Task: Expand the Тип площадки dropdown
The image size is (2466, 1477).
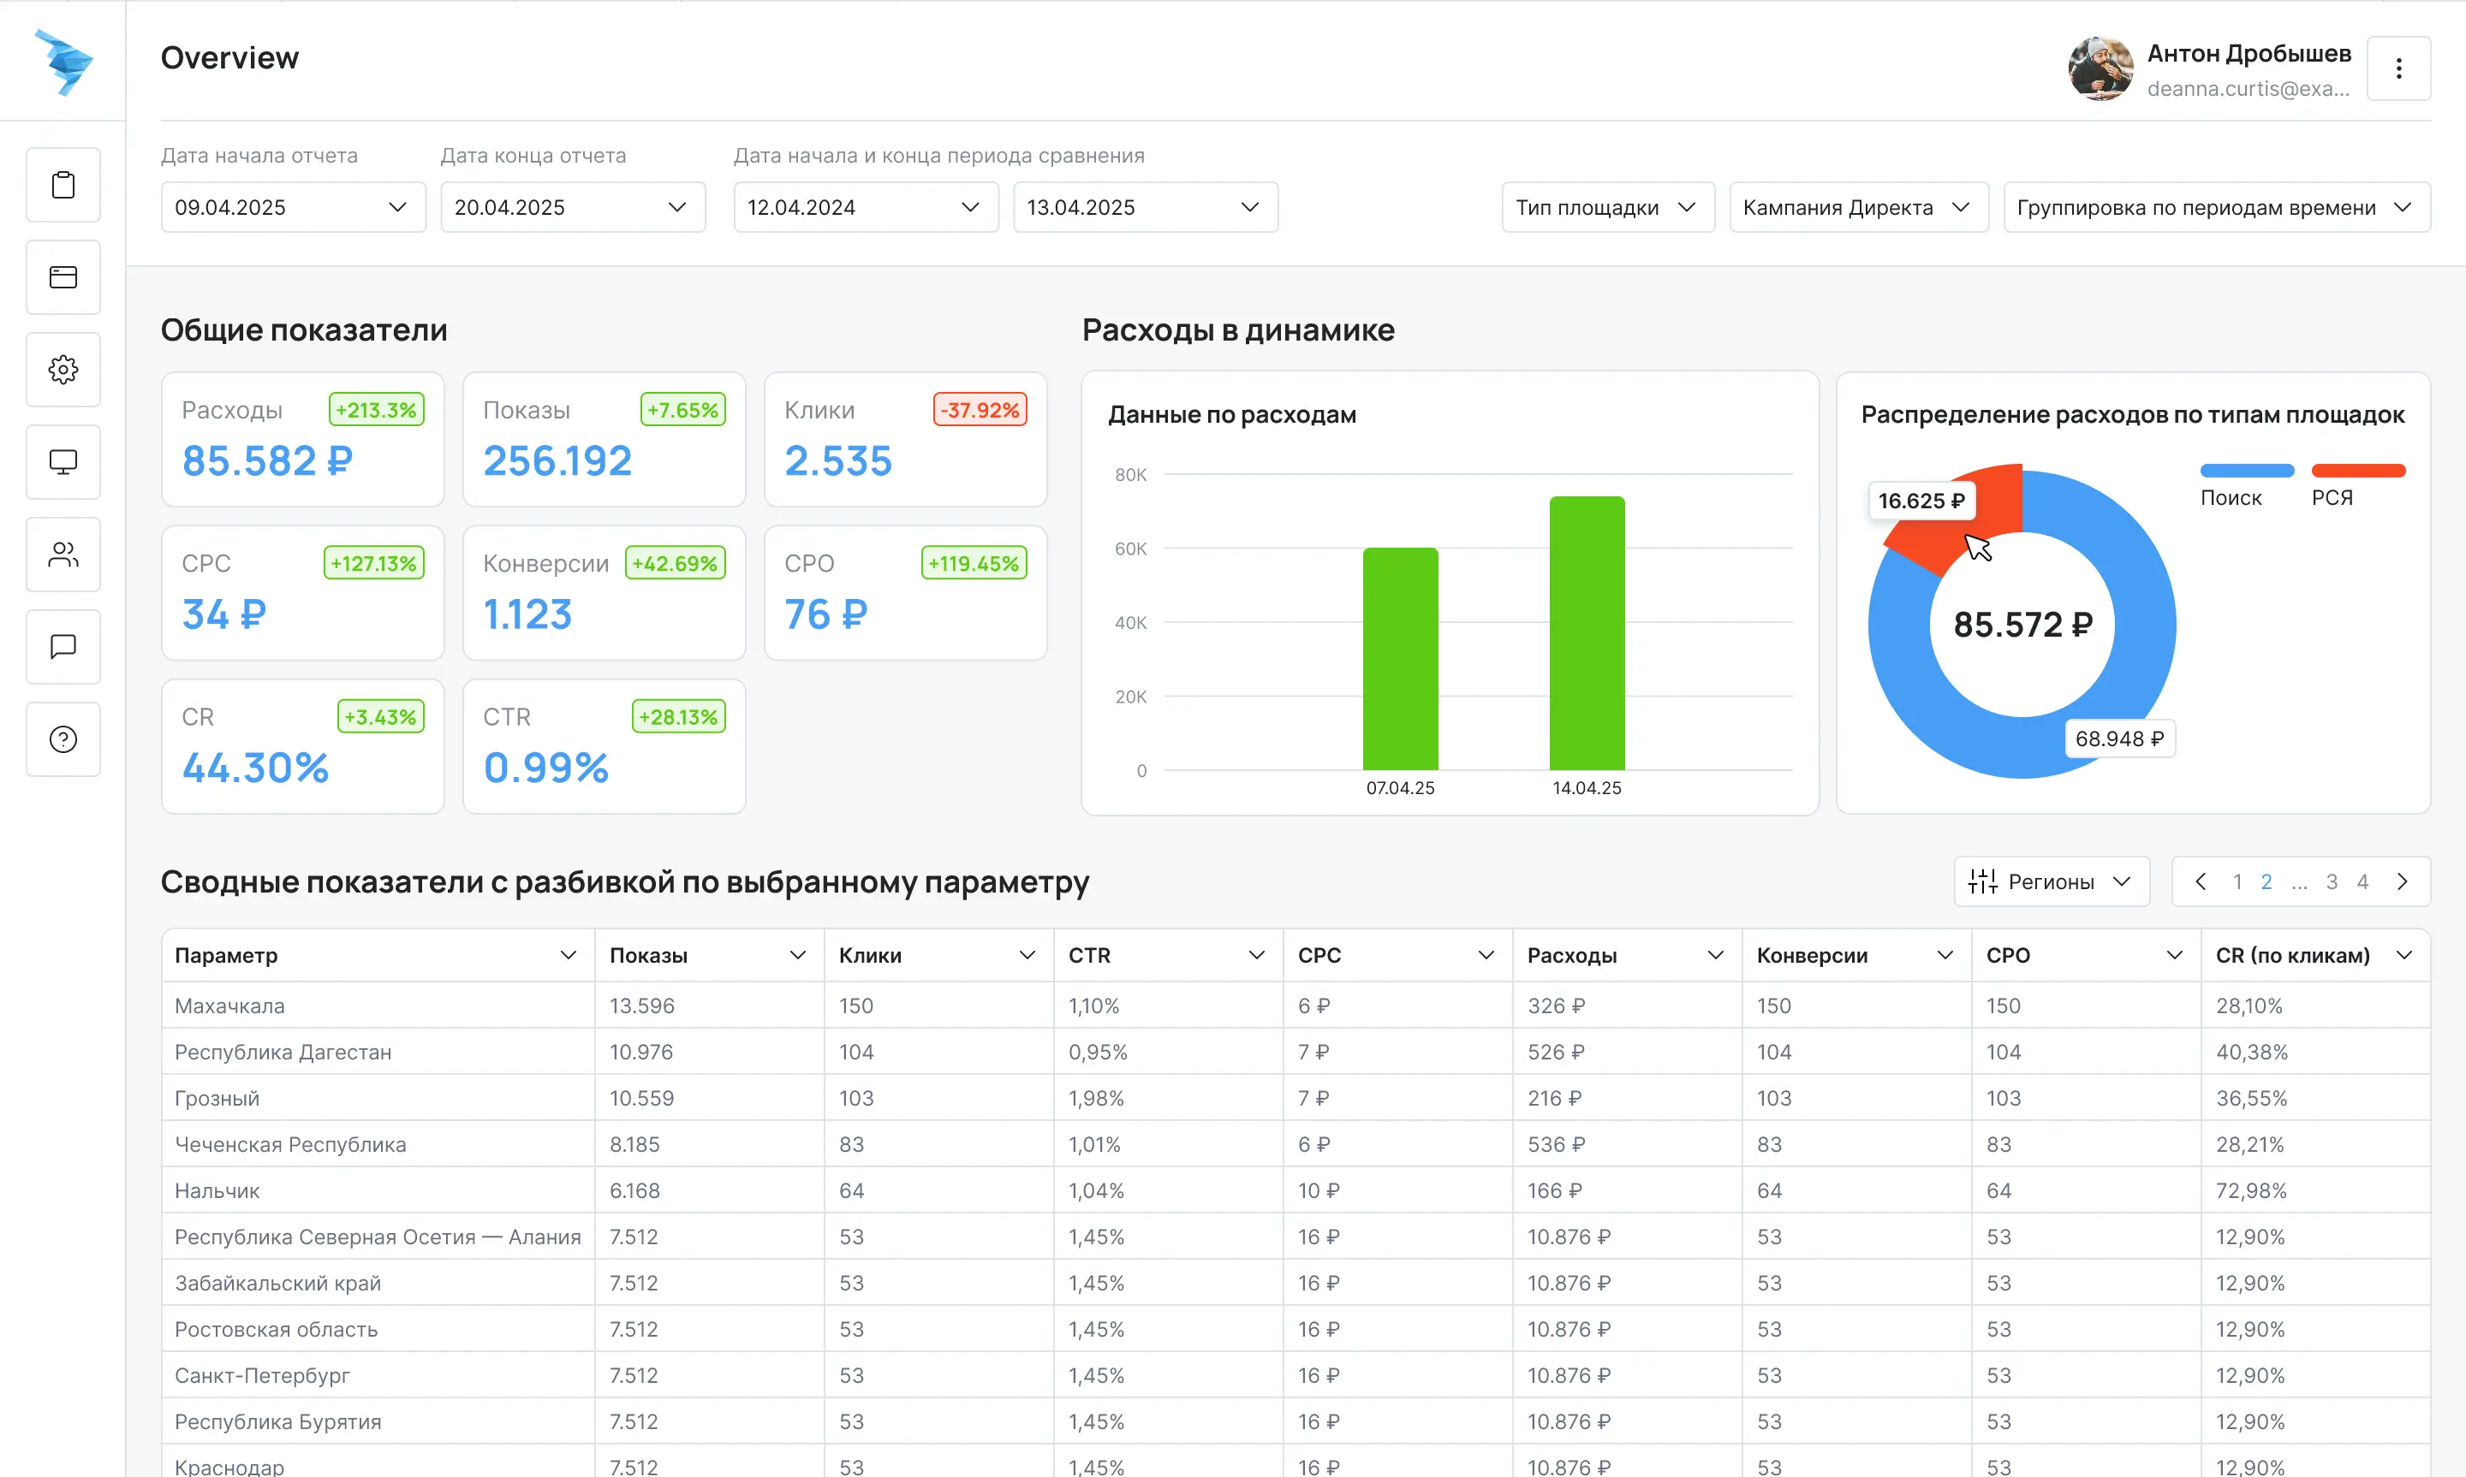Action: coord(1608,207)
